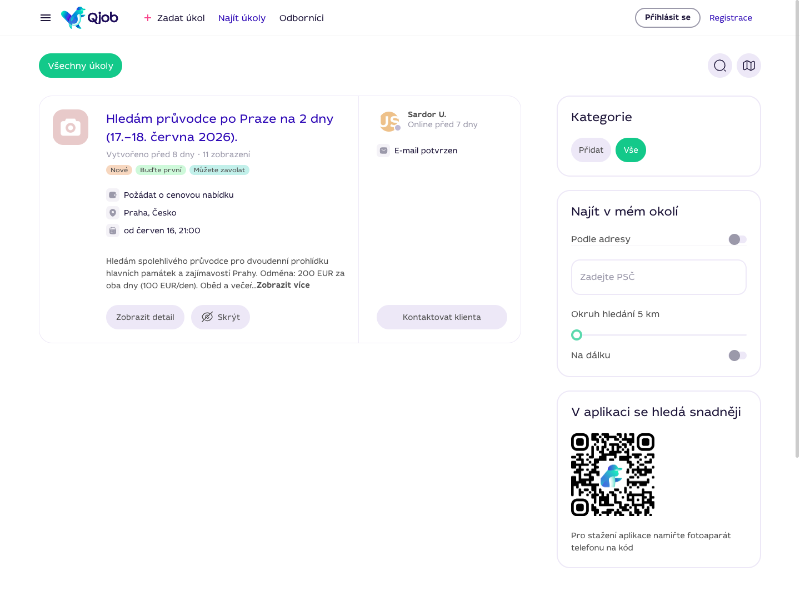Open Odborníci in navigation
800x611 pixels.
[x=302, y=18]
